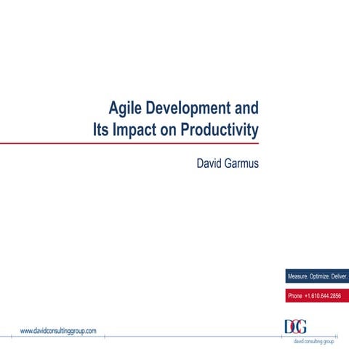The width and height of the screenshot is (349, 349).
Task: Click the title line 'Its Impact on Productivity'
Action: click(176, 130)
